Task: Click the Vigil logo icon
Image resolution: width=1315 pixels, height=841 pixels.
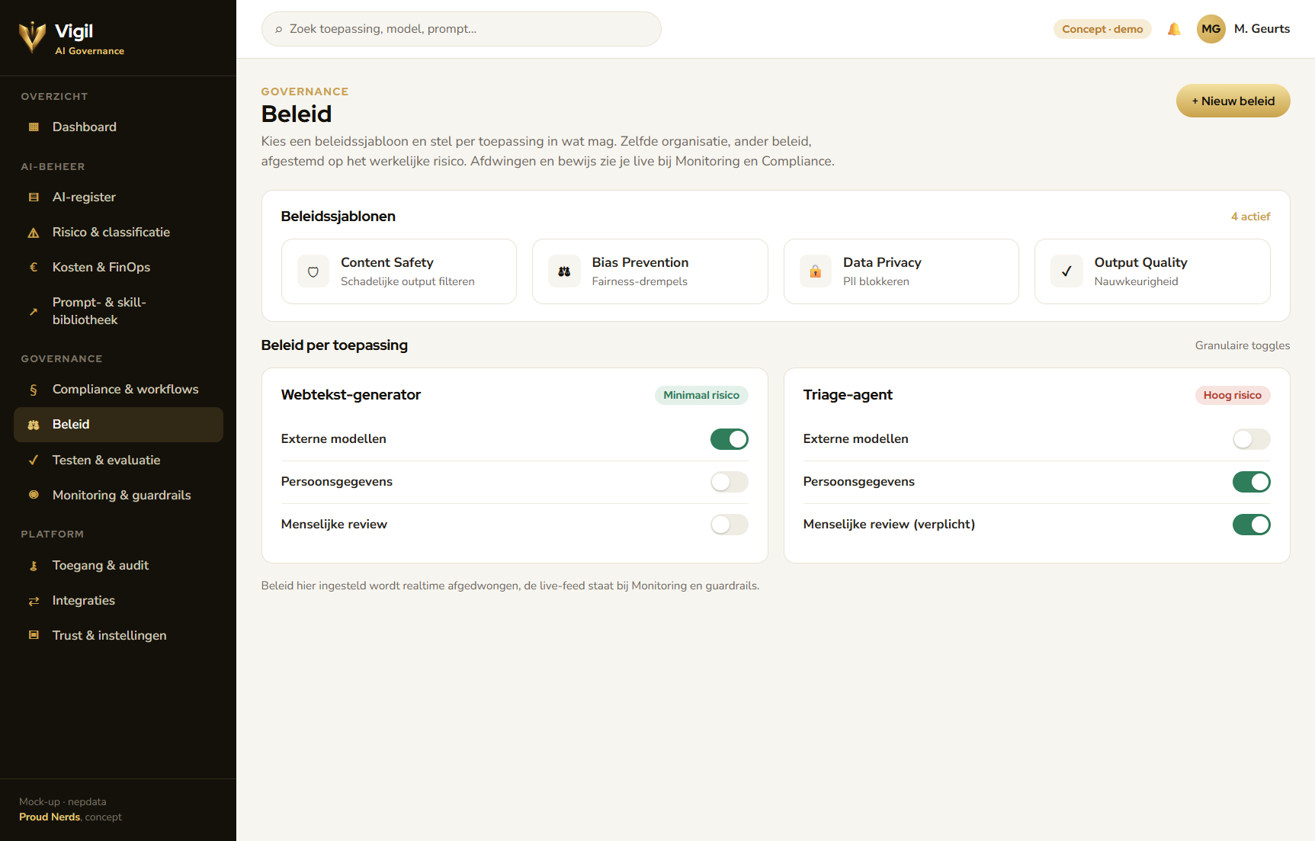Action: 32,37
